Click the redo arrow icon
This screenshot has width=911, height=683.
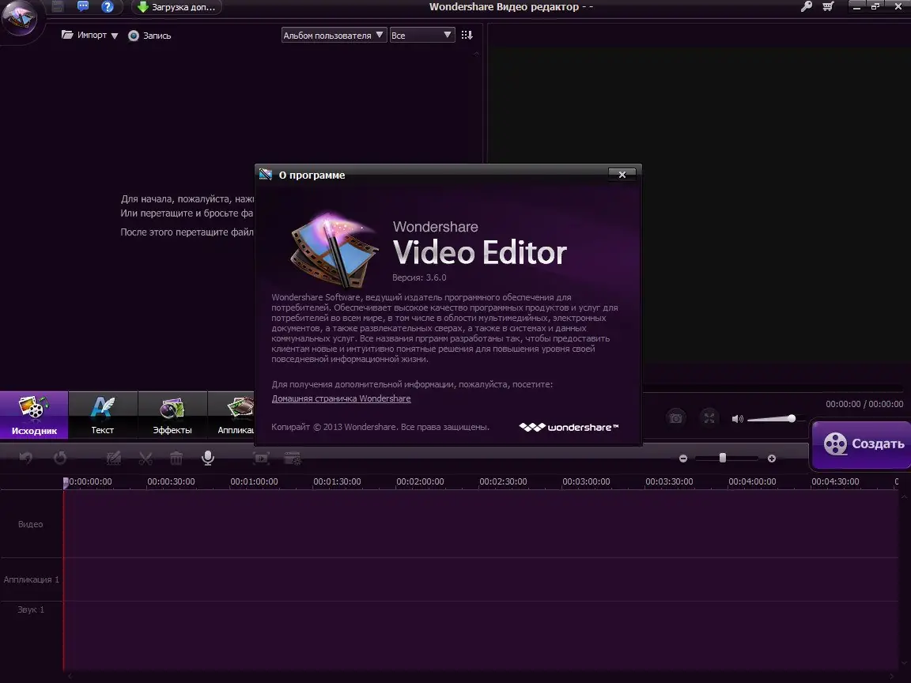coord(60,458)
